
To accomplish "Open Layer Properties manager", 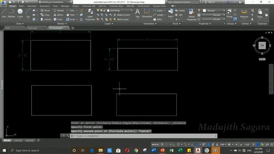I will pos(90,15).
